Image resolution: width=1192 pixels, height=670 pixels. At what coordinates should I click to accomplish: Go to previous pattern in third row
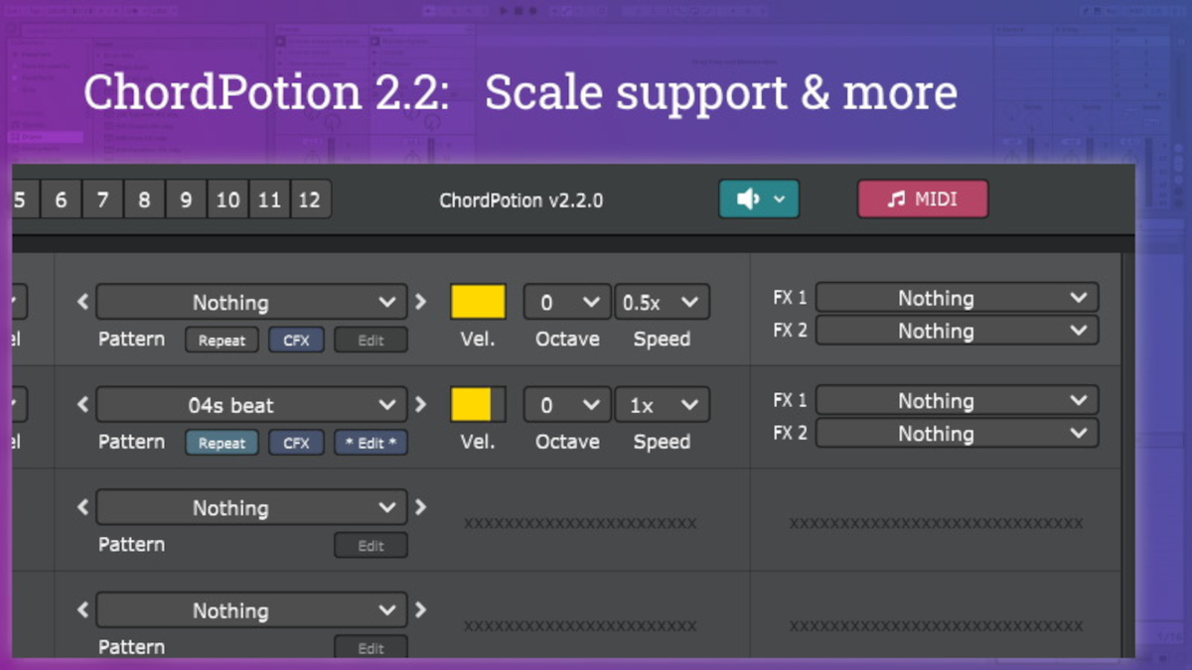coord(83,507)
